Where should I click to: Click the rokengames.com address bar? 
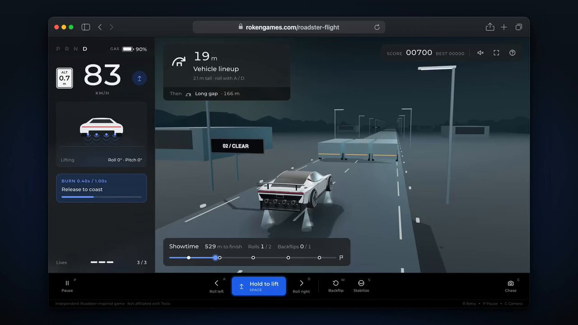(x=289, y=27)
